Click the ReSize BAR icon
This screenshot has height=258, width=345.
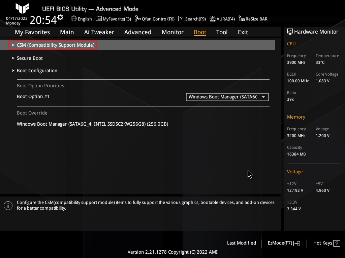tap(241, 19)
